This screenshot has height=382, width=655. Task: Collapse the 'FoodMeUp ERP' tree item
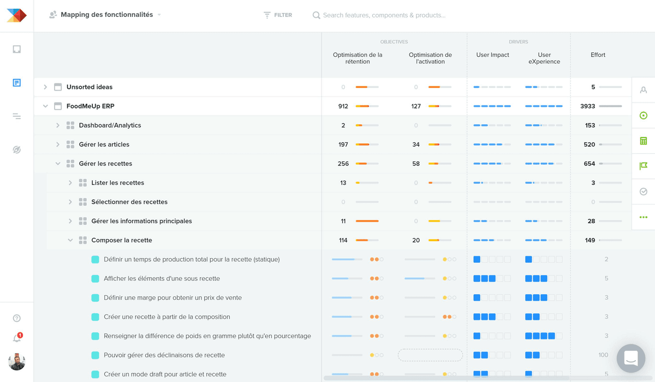(45, 106)
